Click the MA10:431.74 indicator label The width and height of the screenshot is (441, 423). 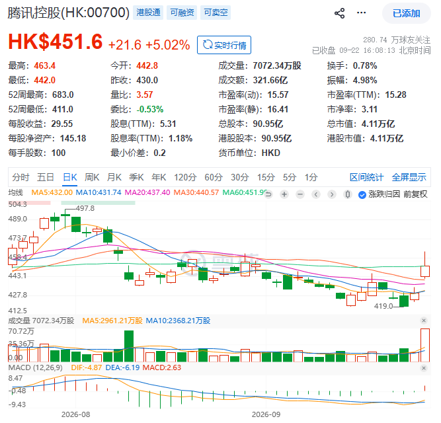tap(99, 192)
